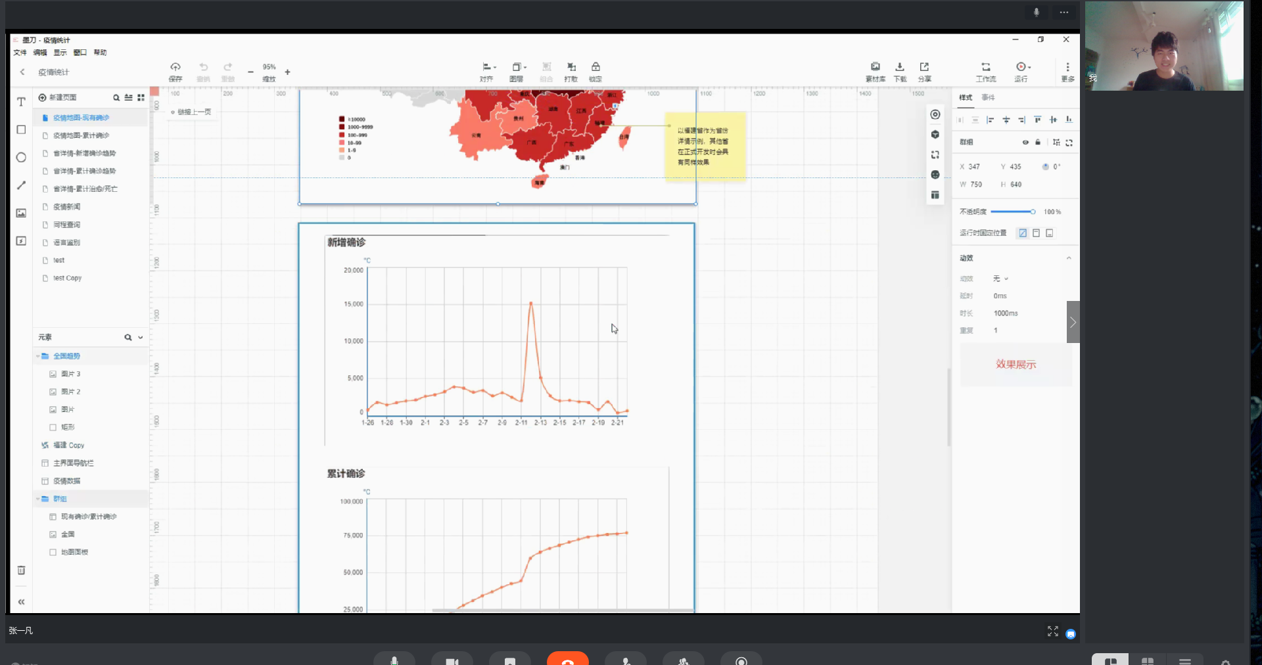
Task: Select the Line drawing tool
Action: 21,185
